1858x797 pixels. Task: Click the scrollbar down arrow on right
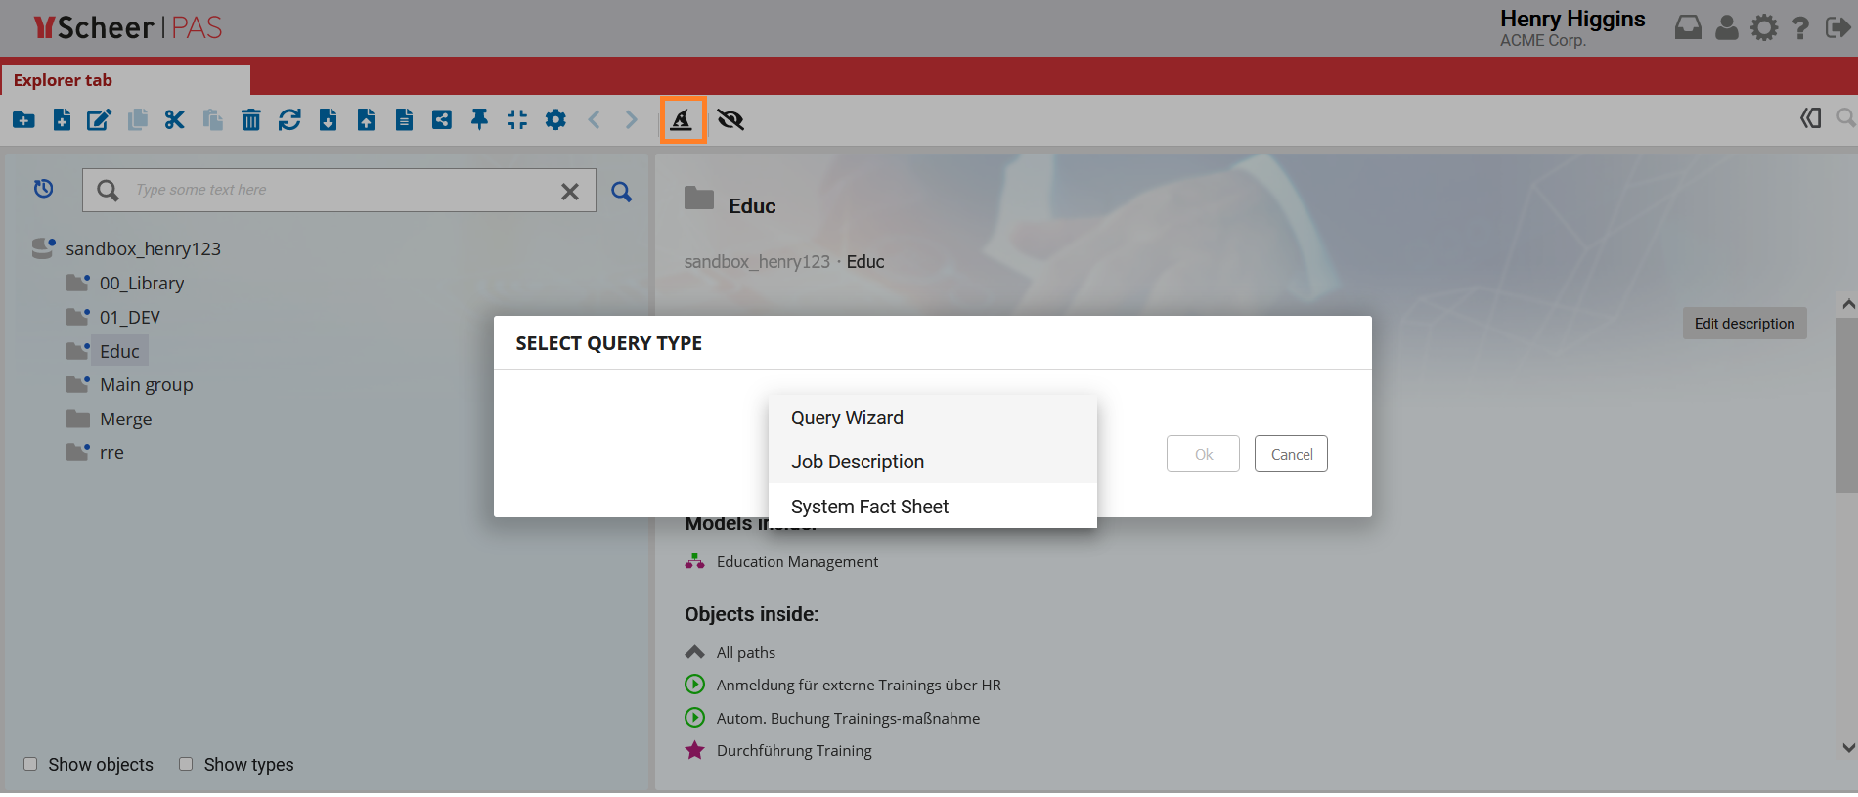1848,748
